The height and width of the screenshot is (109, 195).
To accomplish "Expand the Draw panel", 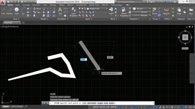I will click(16, 19).
